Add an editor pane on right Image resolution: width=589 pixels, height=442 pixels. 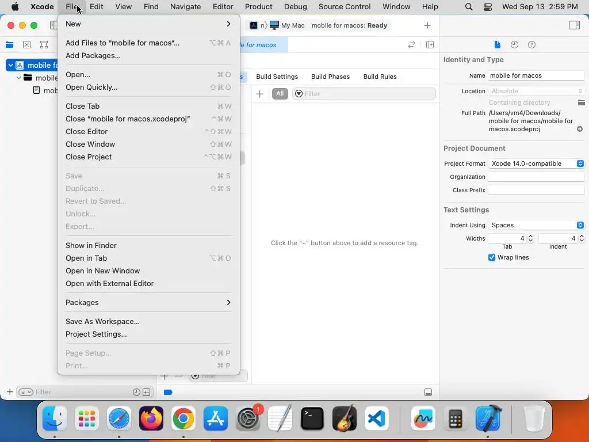tap(430, 45)
